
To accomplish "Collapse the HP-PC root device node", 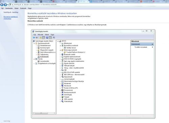I will (58, 41).
